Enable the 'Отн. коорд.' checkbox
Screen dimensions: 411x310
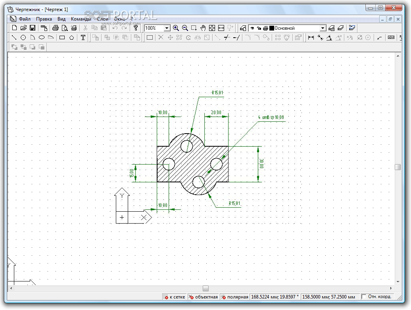coord(363,297)
